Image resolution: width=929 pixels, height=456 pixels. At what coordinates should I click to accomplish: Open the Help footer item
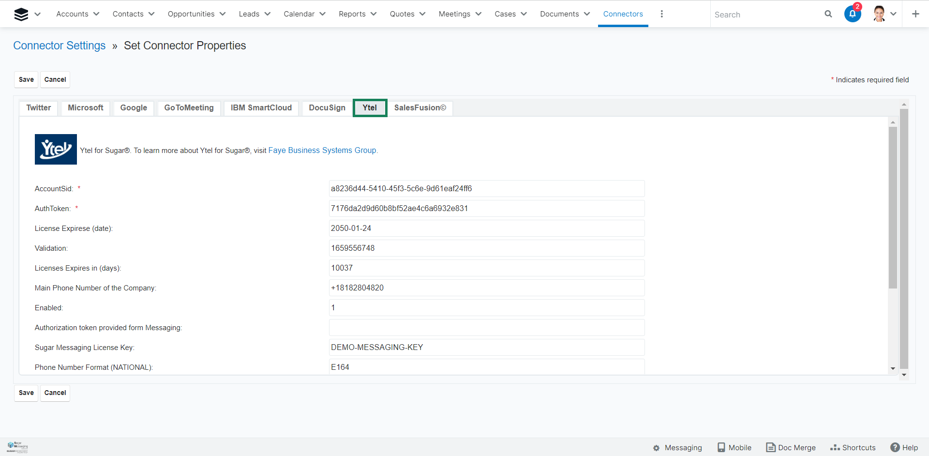pyautogui.click(x=904, y=448)
